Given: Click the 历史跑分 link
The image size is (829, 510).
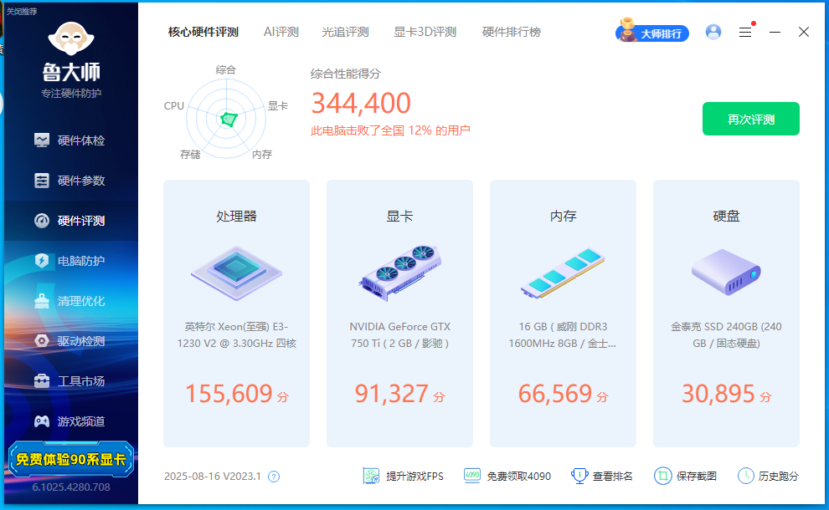Looking at the screenshot, I should [x=768, y=477].
